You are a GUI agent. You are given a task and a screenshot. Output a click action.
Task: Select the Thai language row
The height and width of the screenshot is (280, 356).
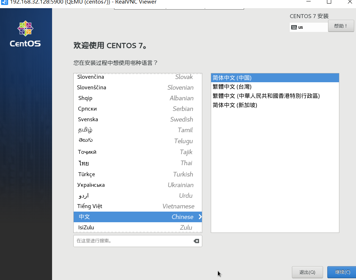(x=137, y=163)
